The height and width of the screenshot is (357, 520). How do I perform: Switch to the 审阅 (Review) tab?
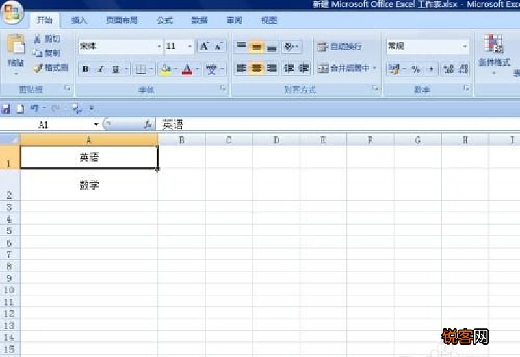235,21
